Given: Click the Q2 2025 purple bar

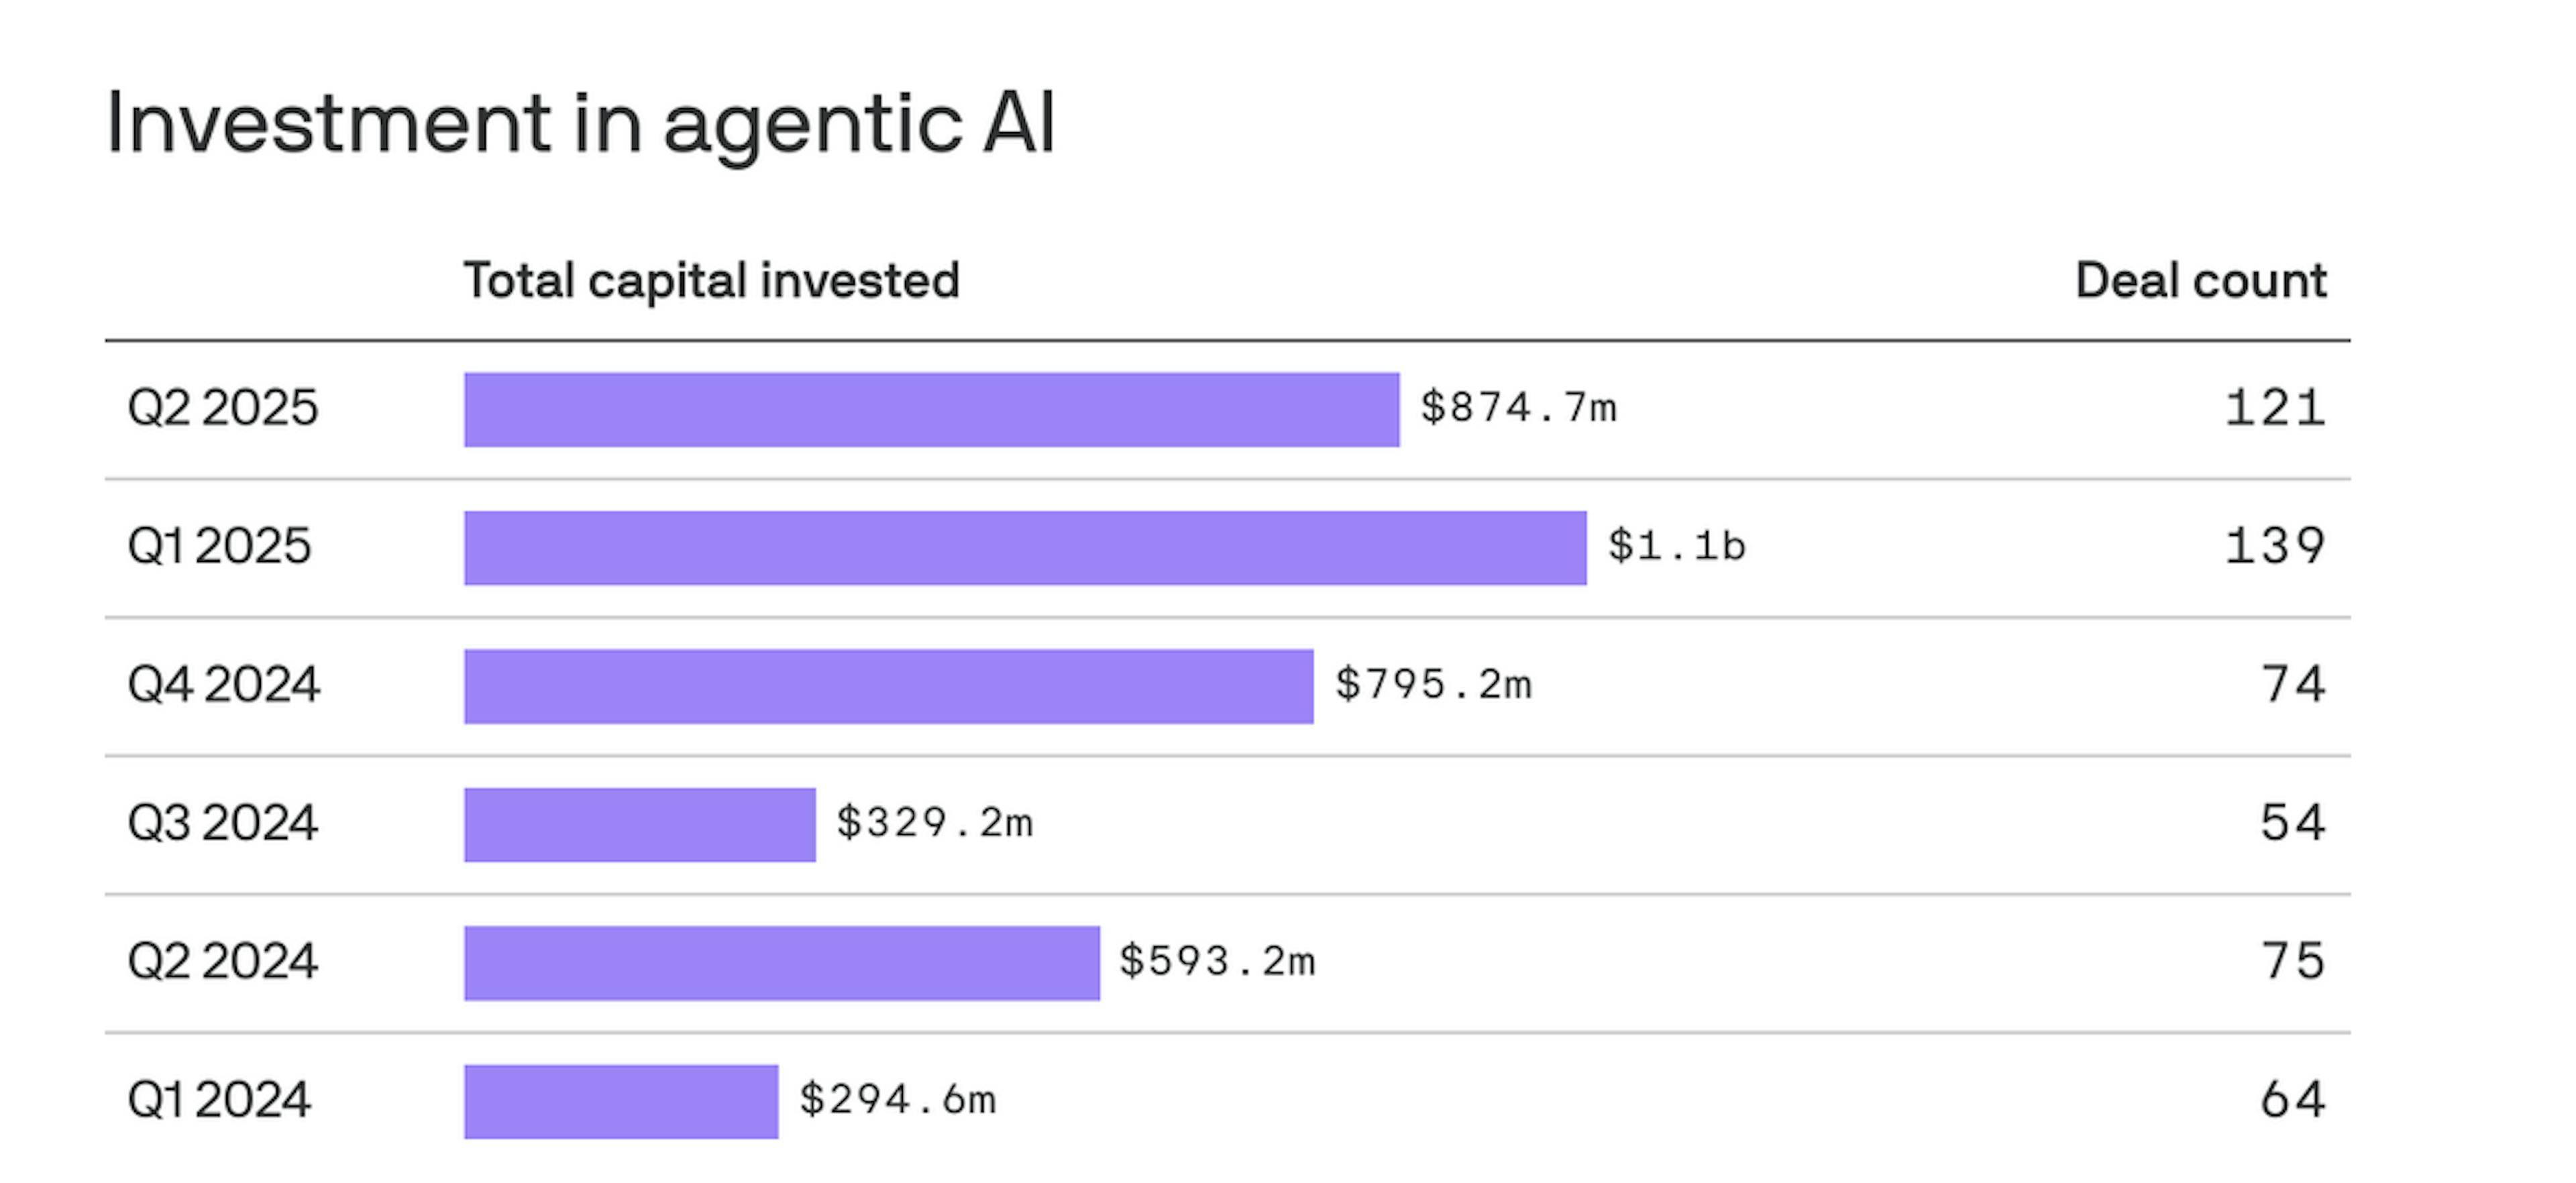Looking at the screenshot, I should 931,410.
